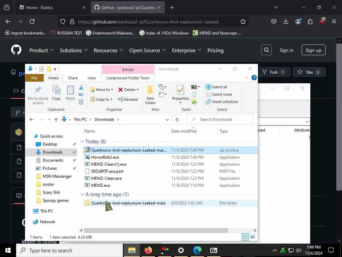
Task: Expand the address bar history dropdown
Action: coord(167,119)
